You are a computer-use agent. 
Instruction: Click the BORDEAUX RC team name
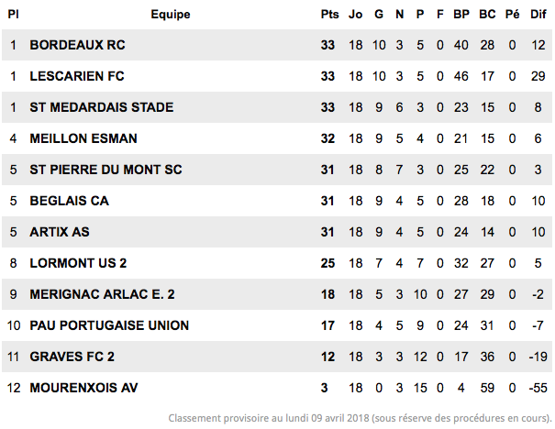tap(77, 45)
